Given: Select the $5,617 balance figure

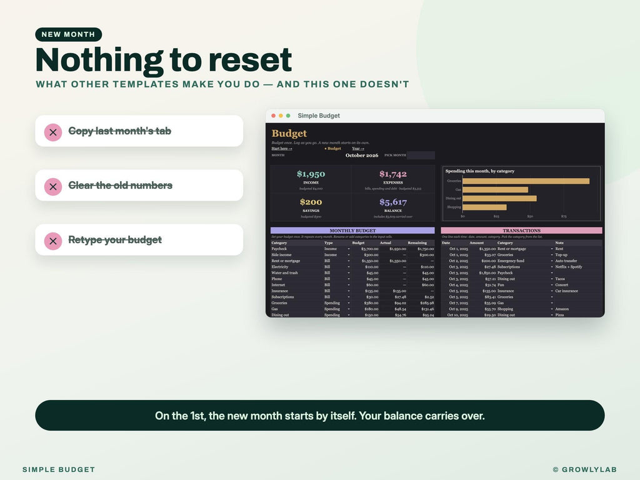Looking at the screenshot, I should [393, 202].
